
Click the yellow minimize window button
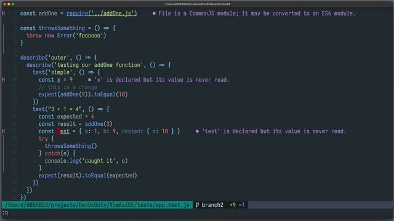click(x=9, y=4)
